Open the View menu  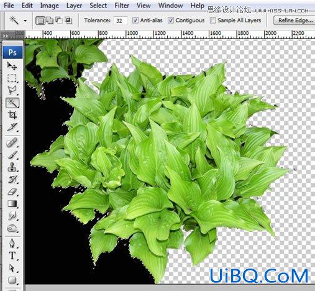144,6
